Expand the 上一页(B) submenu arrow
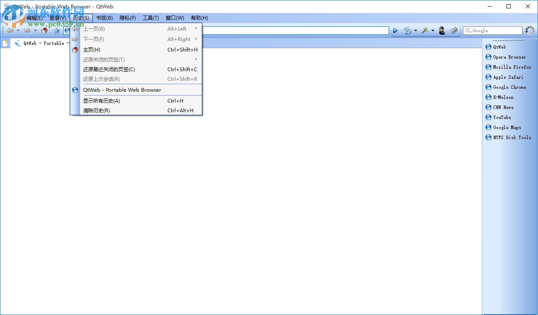 coord(196,28)
